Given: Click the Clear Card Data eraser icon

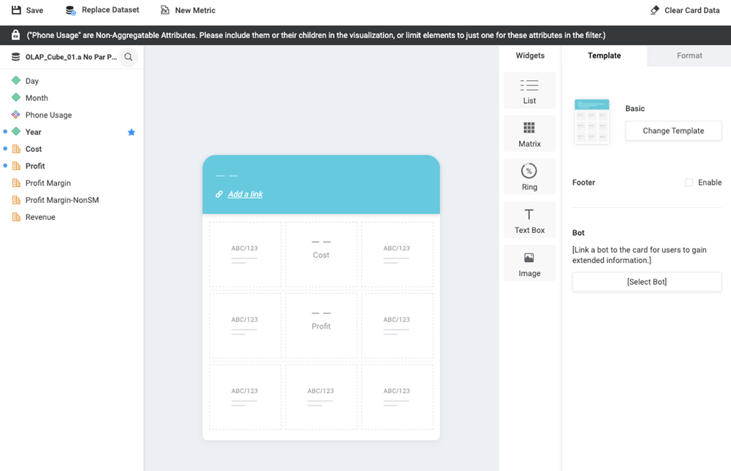Looking at the screenshot, I should 654,10.
